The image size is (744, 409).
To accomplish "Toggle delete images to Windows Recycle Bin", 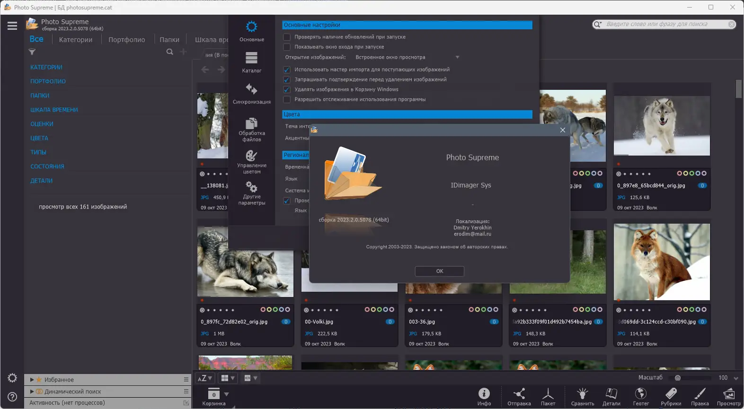I will click(287, 89).
